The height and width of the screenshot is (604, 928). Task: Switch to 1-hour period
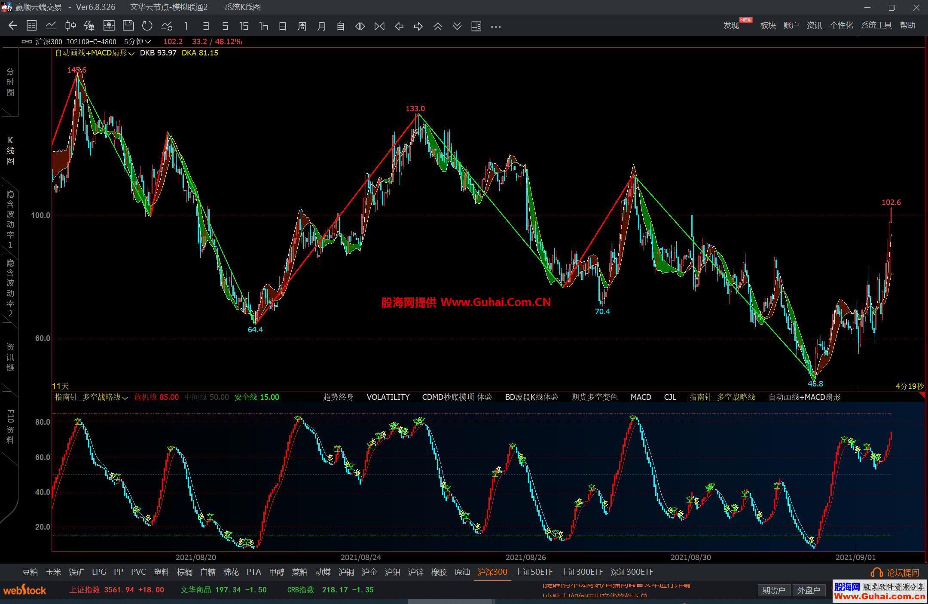[x=263, y=26]
